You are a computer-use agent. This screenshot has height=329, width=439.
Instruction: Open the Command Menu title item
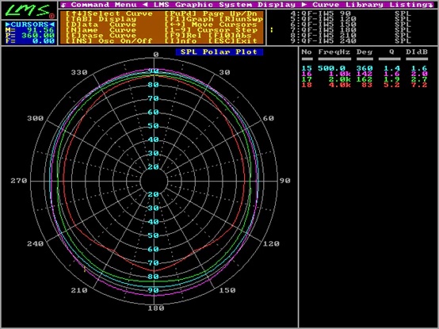pyautogui.click(x=104, y=5)
